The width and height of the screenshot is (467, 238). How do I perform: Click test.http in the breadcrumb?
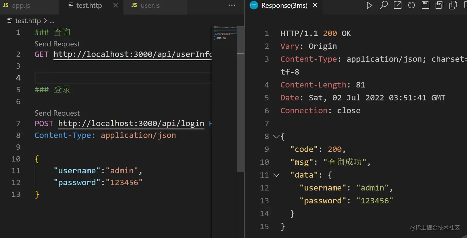click(x=28, y=21)
